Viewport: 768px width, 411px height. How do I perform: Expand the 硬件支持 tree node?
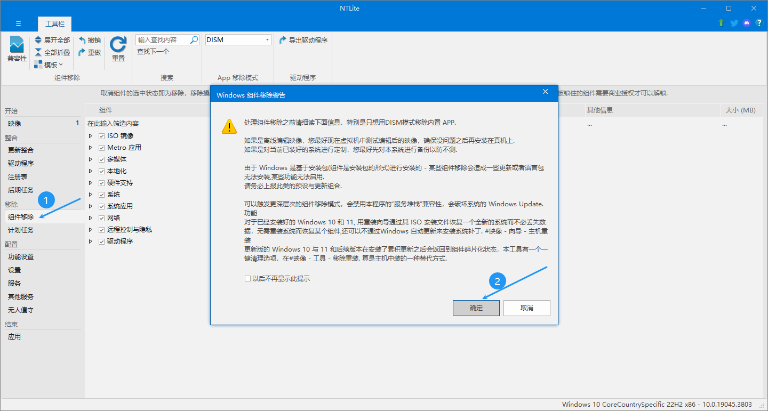[x=91, y=183]
